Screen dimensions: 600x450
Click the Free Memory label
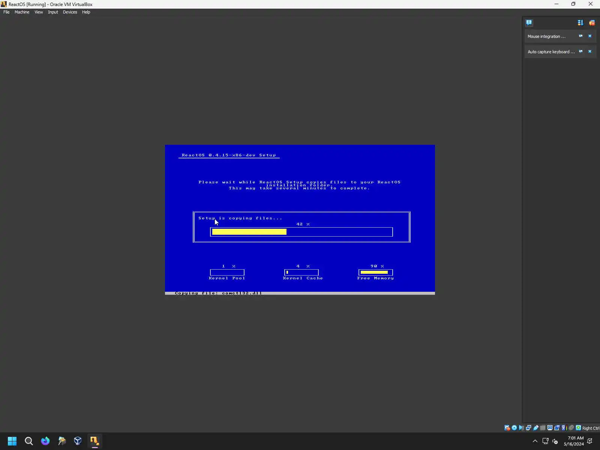point(375,278)
